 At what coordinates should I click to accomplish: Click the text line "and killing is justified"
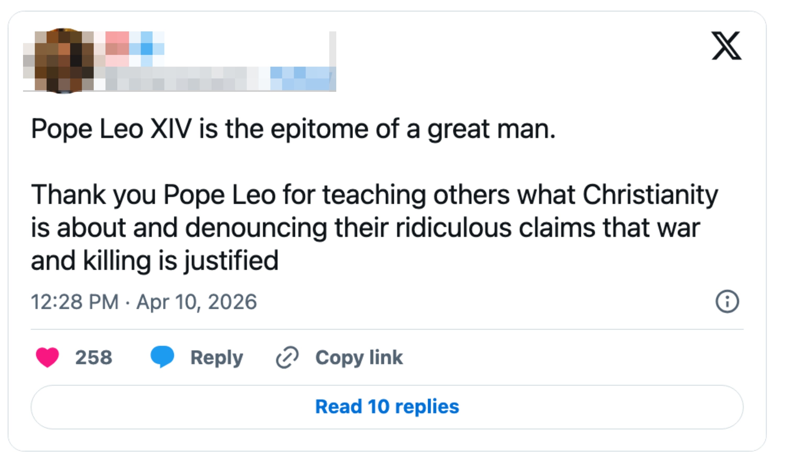[x=154, y=261]
